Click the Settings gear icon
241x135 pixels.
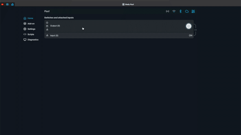click(25, 29)
